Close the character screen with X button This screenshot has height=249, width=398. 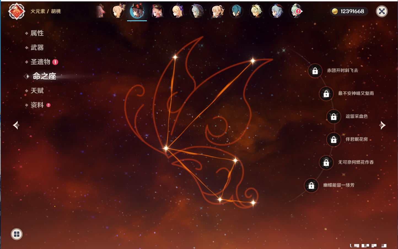[x=382, y=11]
